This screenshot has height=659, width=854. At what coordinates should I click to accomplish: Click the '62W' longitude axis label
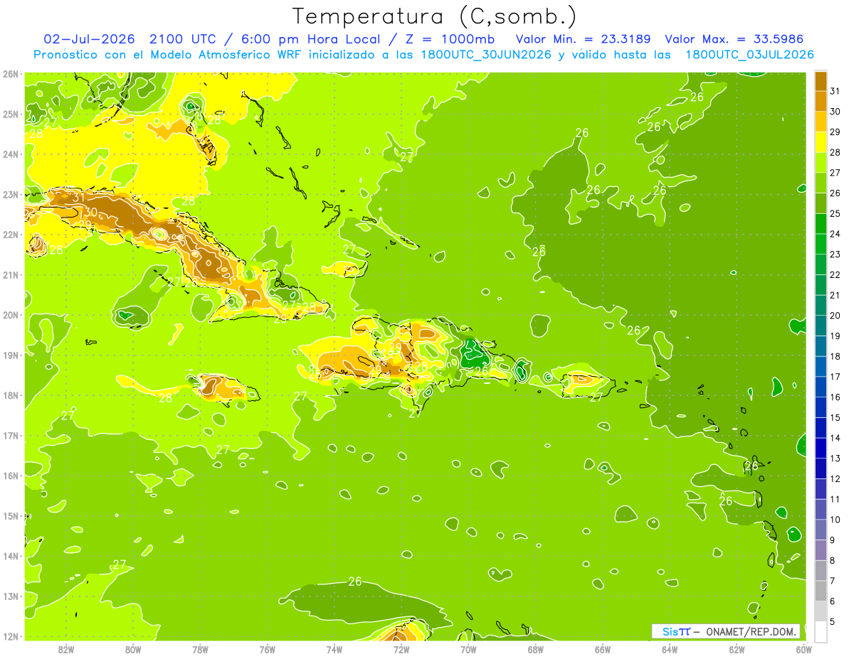(x=737, y=649)
